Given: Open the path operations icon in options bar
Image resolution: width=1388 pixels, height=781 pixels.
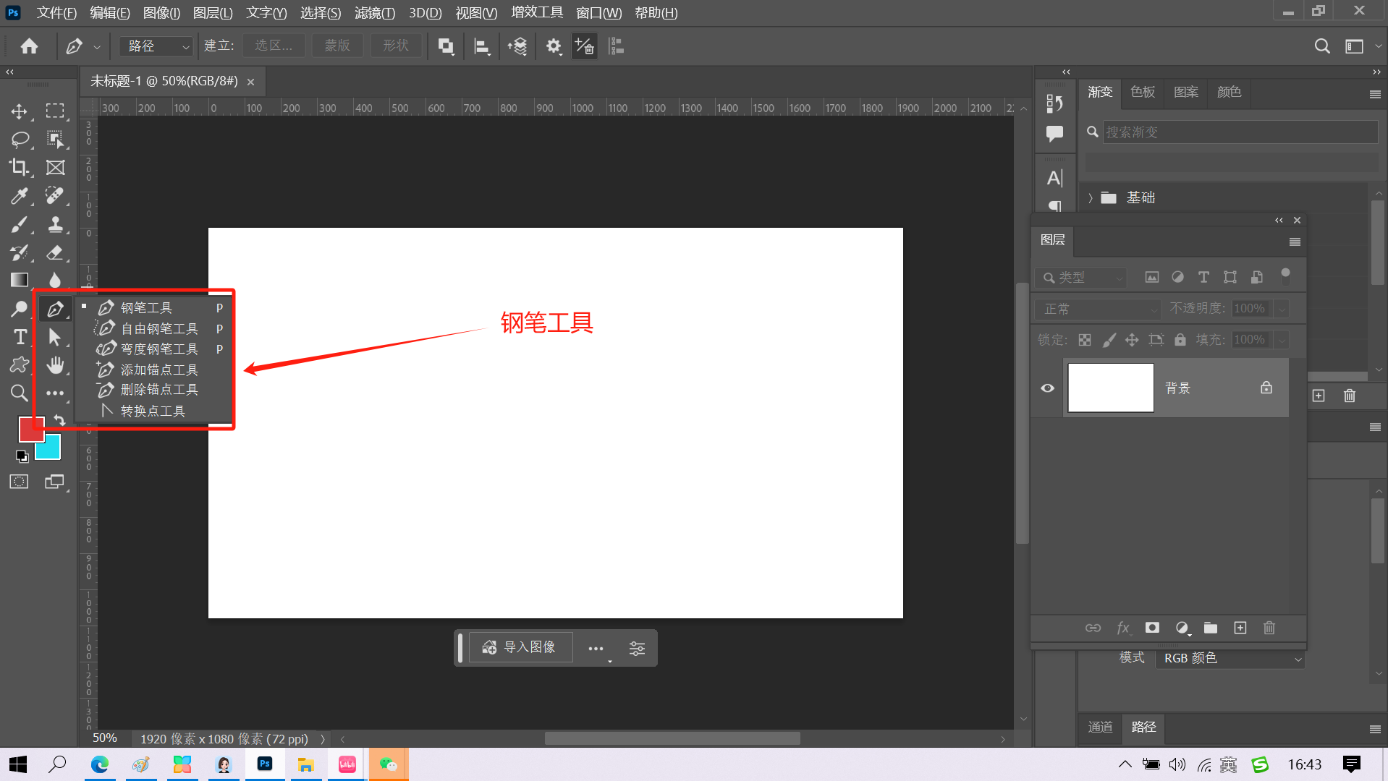Looking at the screenshot, I should (446, 46).
